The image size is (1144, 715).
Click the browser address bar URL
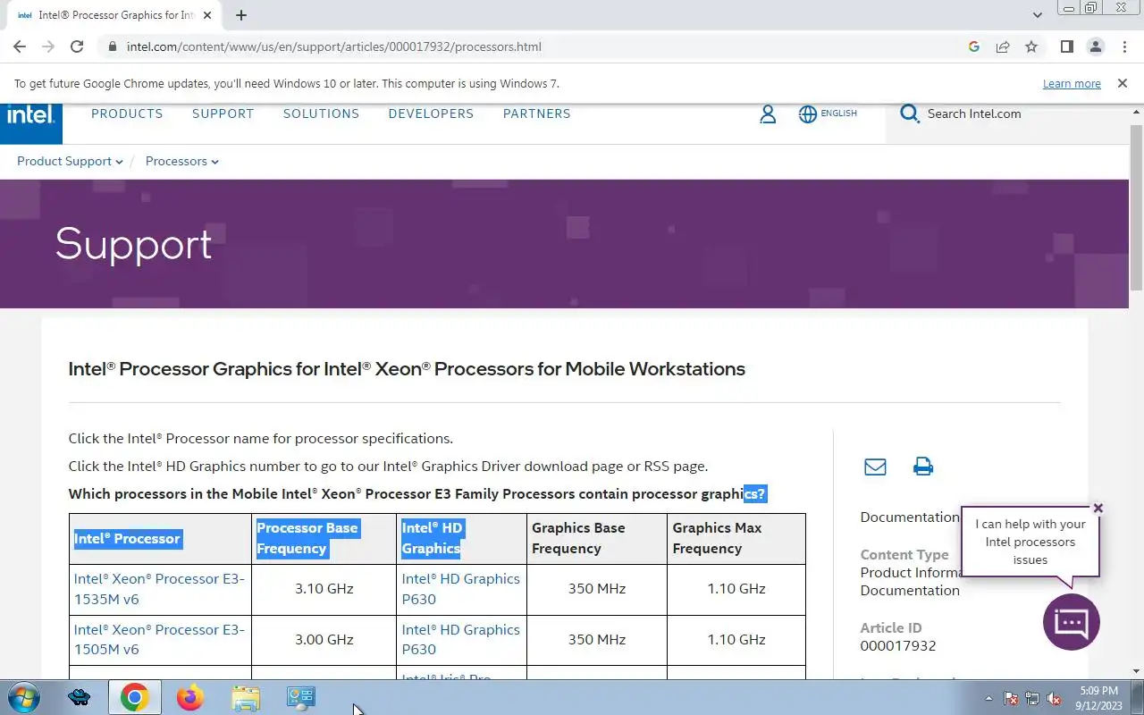(334, 46)
